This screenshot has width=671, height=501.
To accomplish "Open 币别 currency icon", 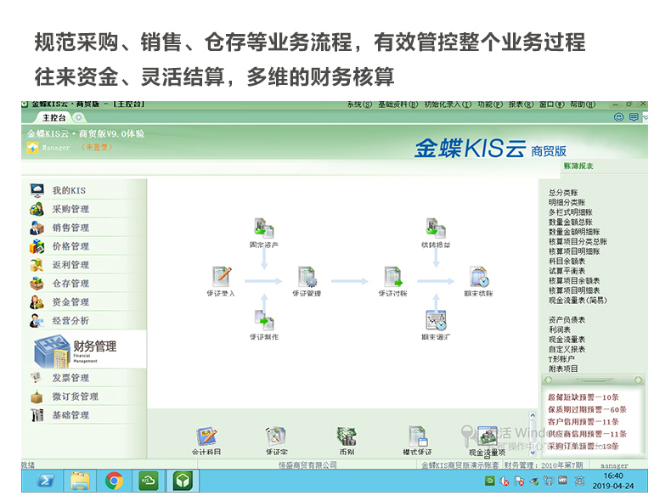I will click(347, 441).
